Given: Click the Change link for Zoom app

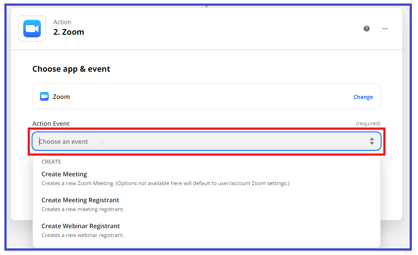Looking at the screenshot, I should (x=363, y=97).
